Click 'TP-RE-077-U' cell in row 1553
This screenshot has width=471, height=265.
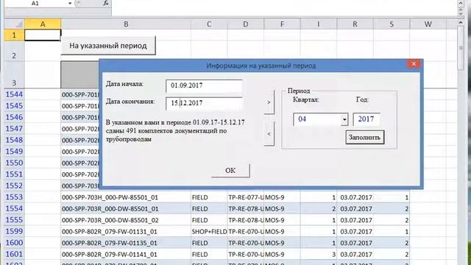(x=246, y=197)
